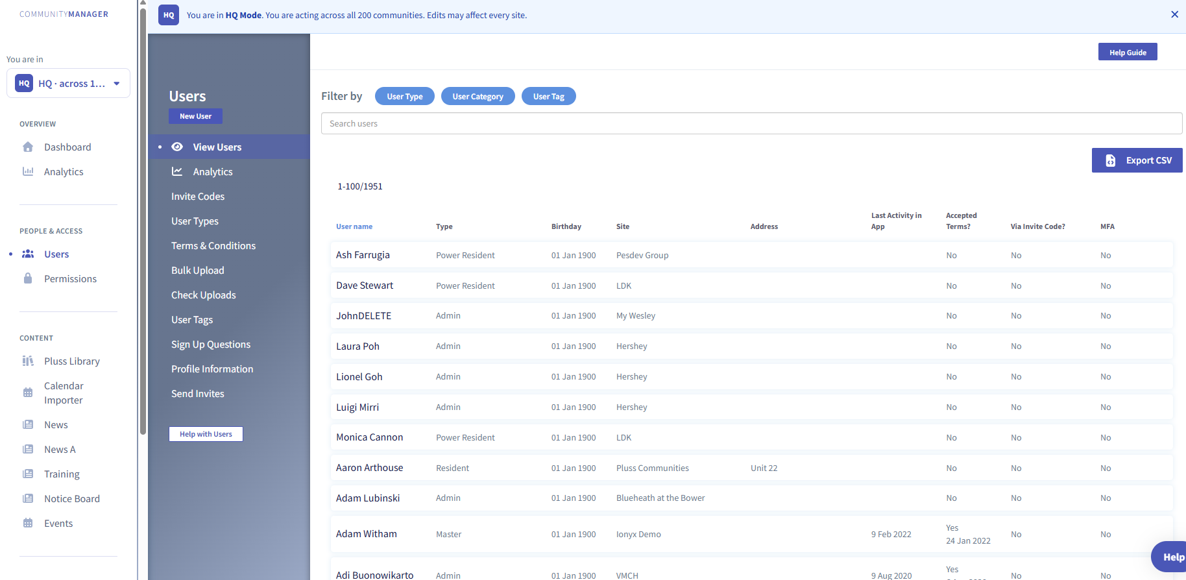Open Profile Information menu item
Image resolution: width=1186 pixels, height=580 pixels.
point(212,369)
